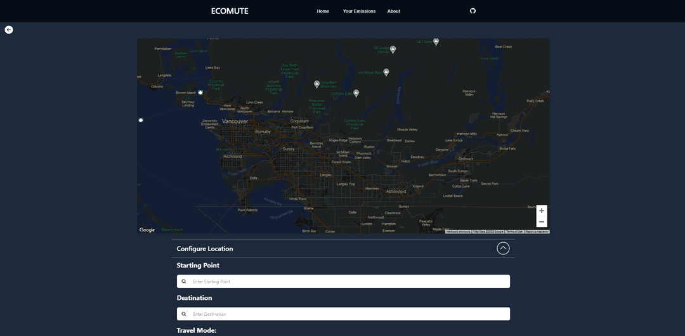
Task: Click the Port Mellon label on the map
Action: [163, 49]
